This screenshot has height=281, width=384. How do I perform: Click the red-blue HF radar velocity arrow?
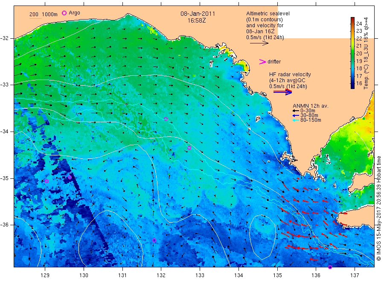[282, 92]
